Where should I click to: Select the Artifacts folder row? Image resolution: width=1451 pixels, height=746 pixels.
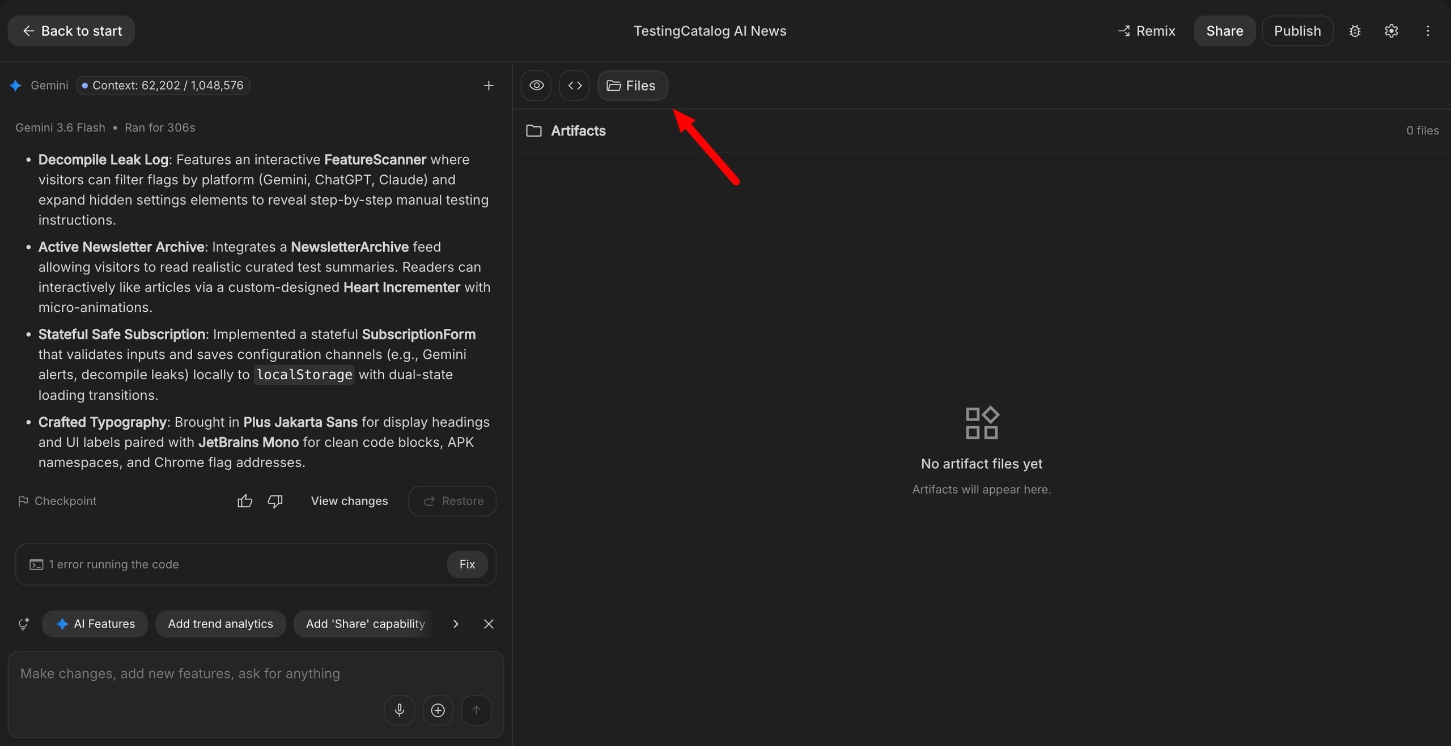[981, 130]
